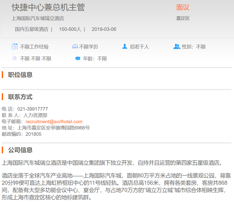
Task: Open the recruitment@sorlhotel.com email link
Action: point(54,122)
